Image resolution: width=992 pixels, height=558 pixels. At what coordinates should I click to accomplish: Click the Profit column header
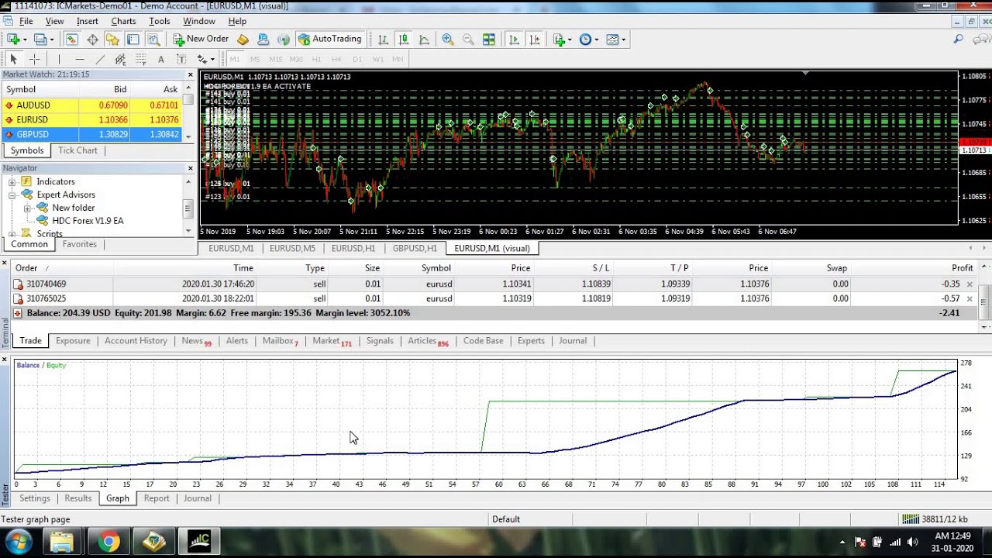pyautogui.click(x=962, y=268)
